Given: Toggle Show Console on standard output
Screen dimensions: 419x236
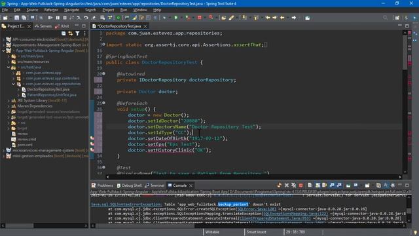Looking at the screenshot, I should [x=332, y=185].
